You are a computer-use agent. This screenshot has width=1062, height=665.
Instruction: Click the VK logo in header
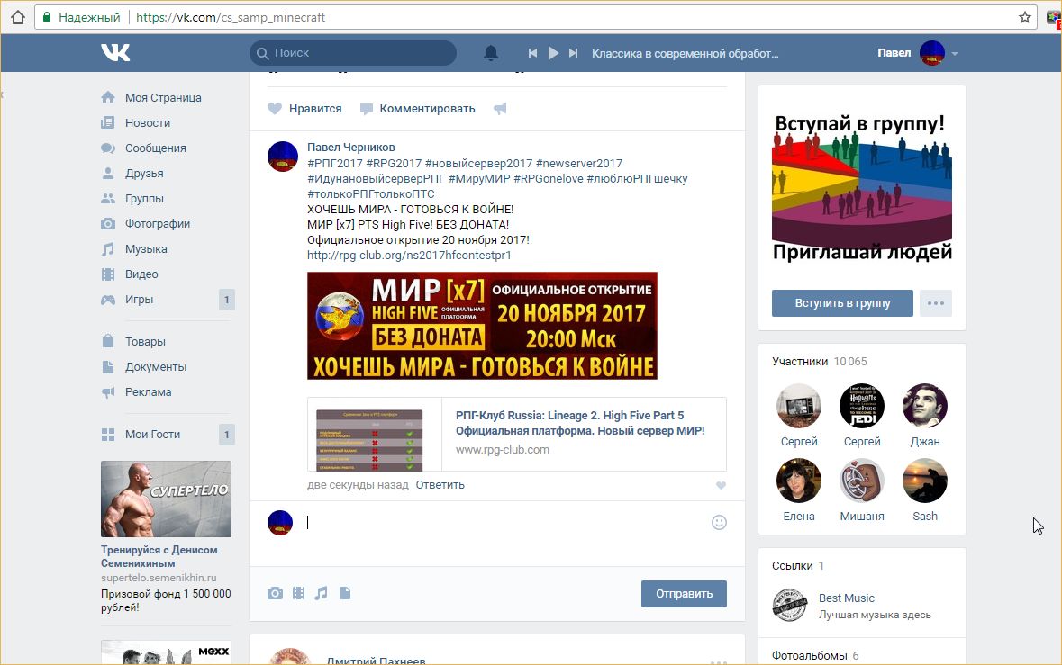[x=115, y=53]
